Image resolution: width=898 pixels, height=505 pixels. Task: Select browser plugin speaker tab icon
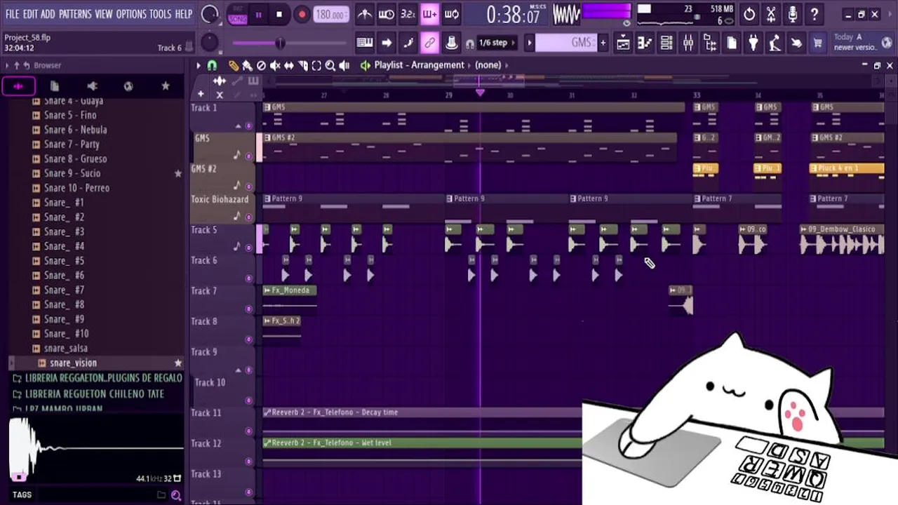click(x=92, y=86)
